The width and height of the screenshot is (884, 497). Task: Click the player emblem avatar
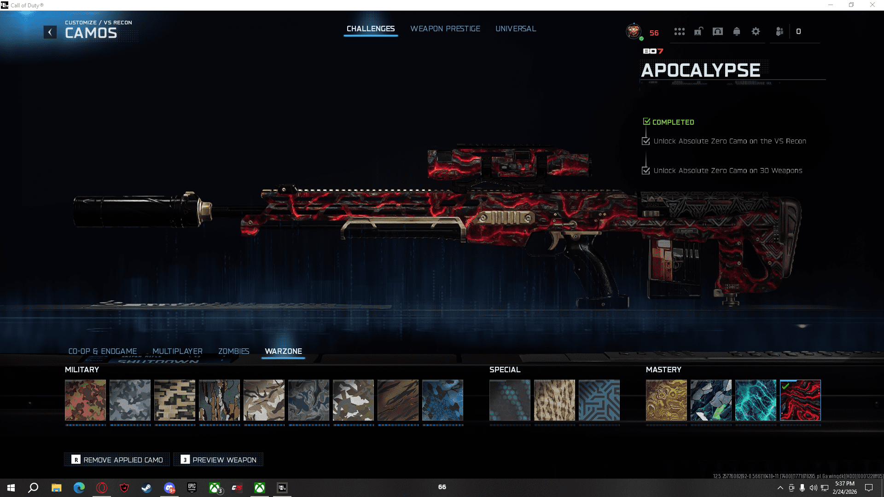click(634, 32)
